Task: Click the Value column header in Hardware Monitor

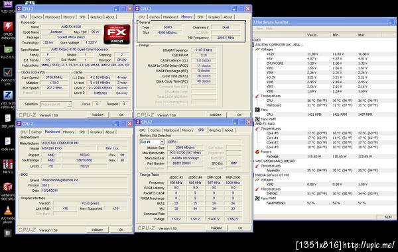Action: click(318, 35)
